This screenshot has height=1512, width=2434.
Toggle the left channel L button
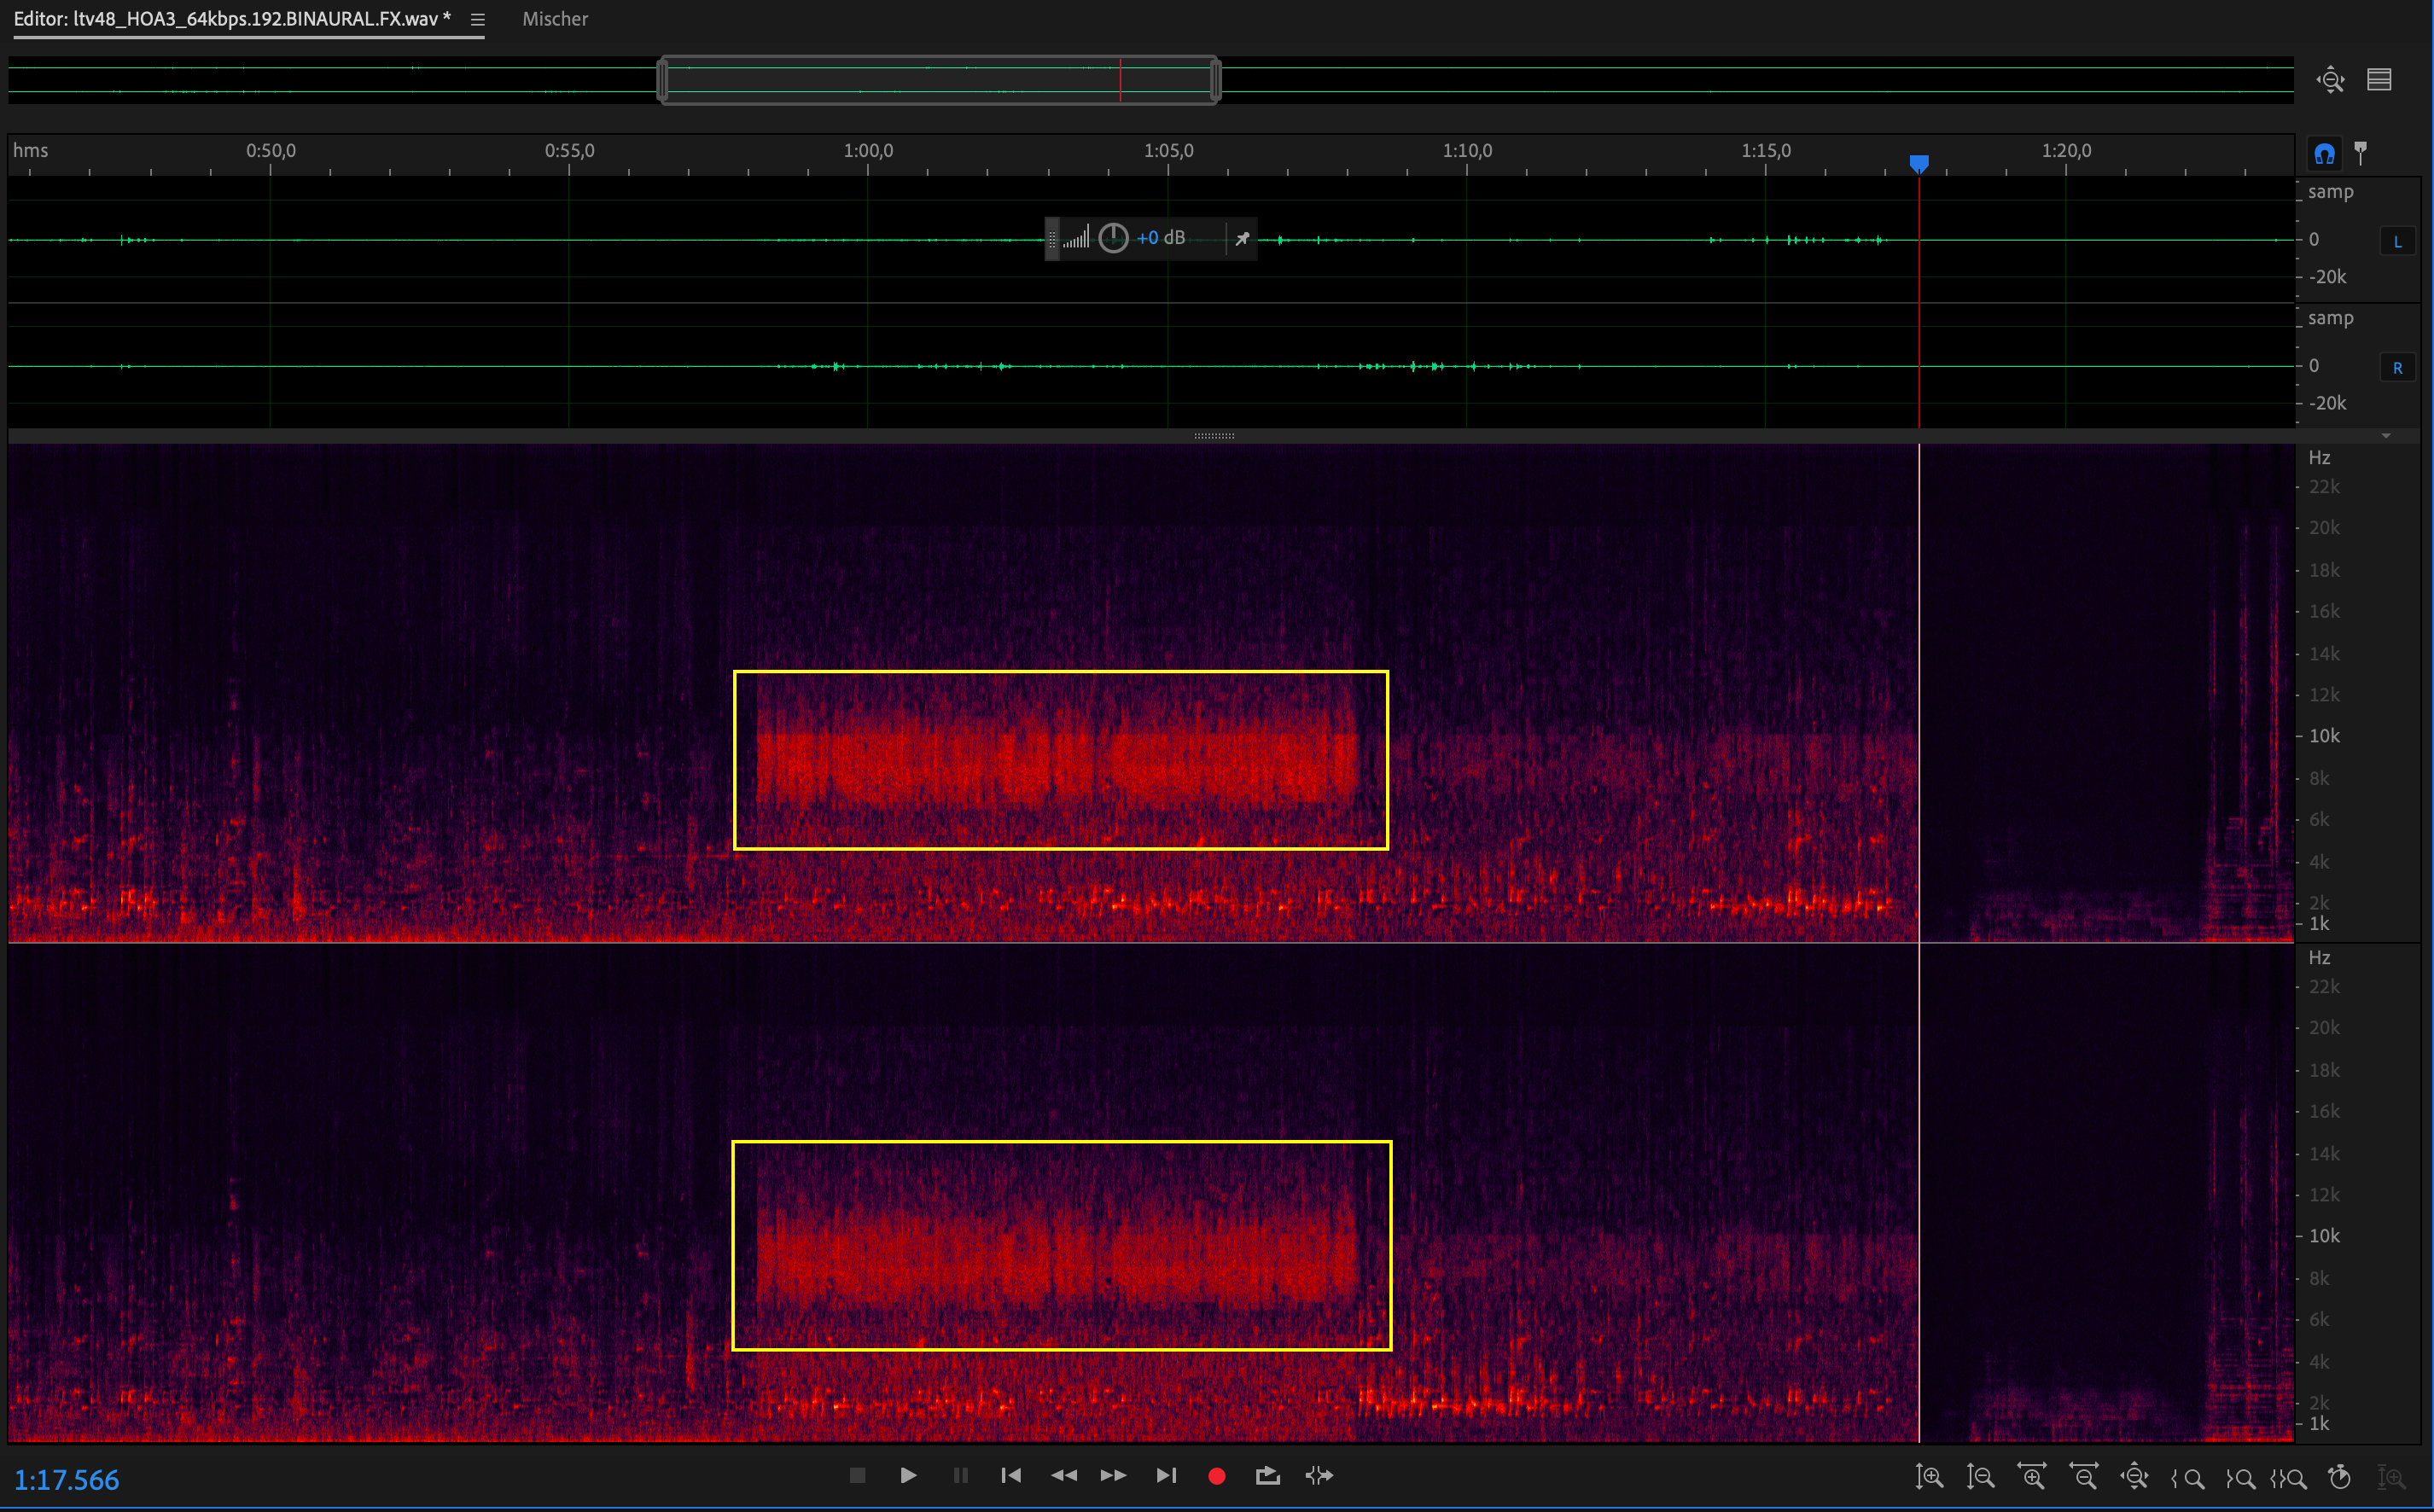(2397, 241)
